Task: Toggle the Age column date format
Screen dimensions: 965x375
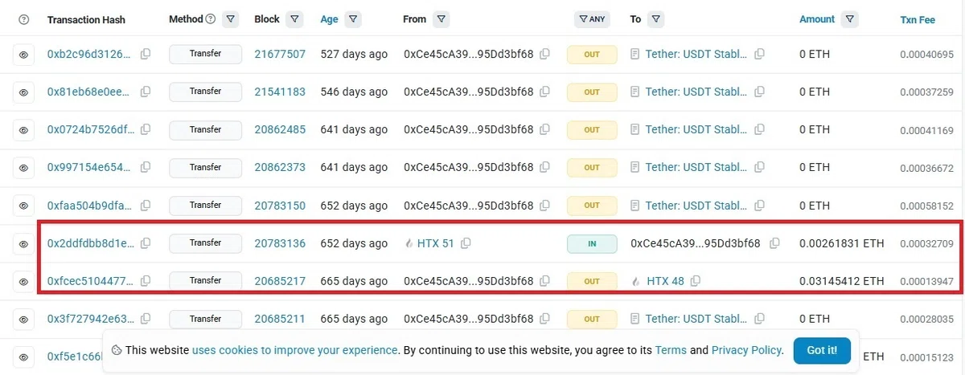Action: [329, 18]
